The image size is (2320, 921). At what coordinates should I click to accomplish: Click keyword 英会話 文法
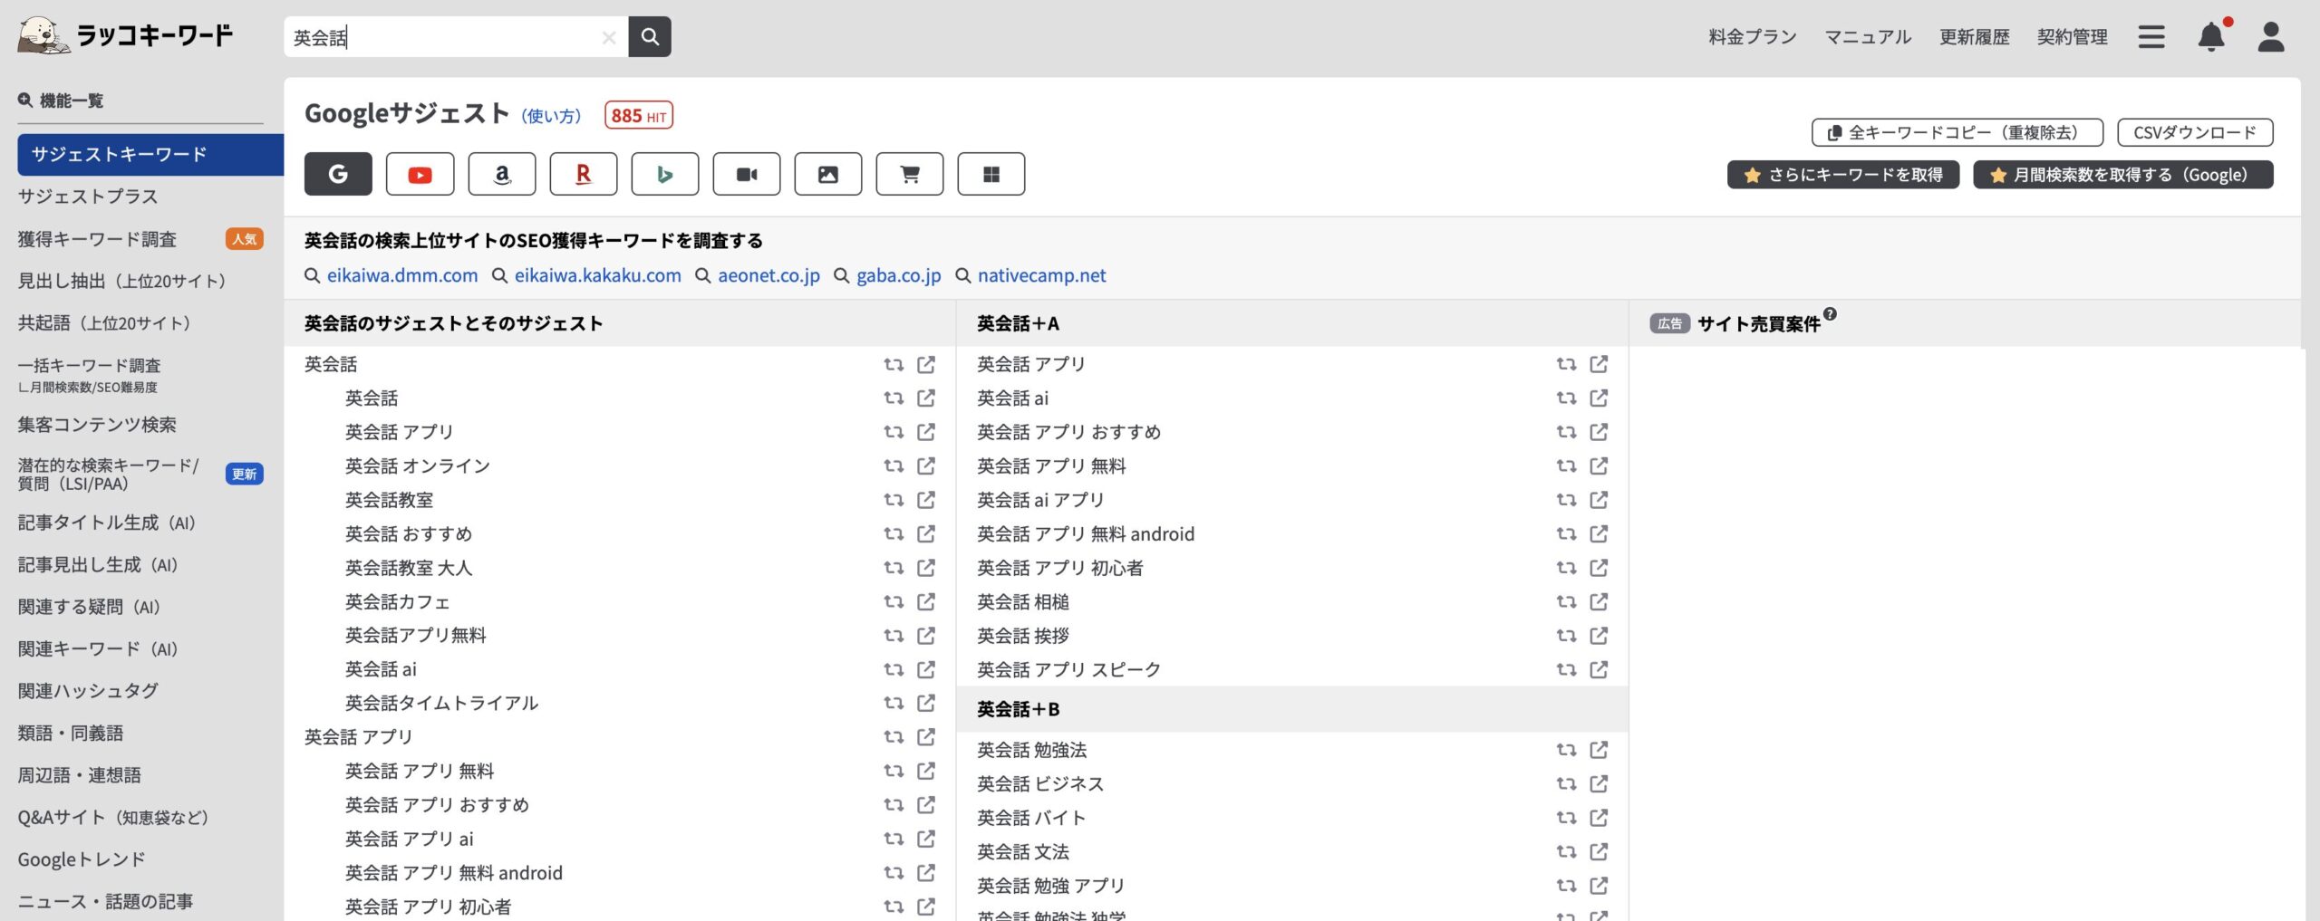1023,851
